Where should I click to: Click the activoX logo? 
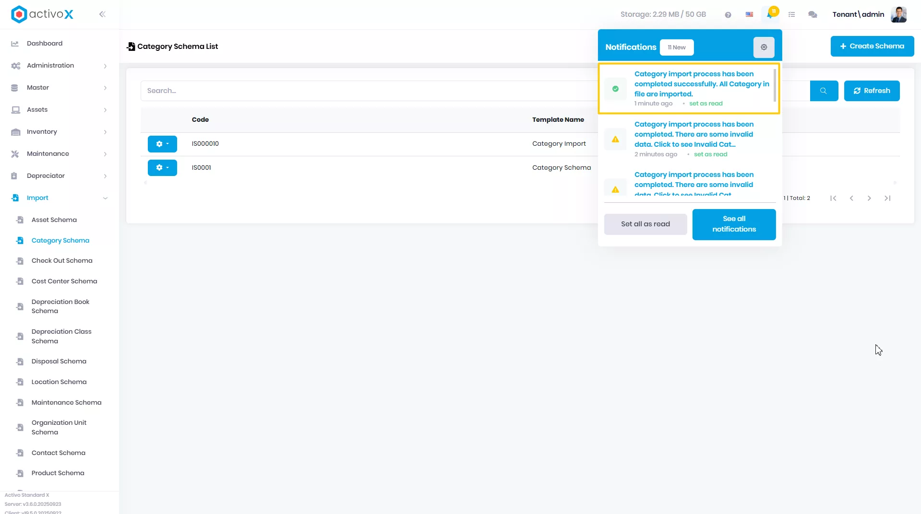[42, 14]
